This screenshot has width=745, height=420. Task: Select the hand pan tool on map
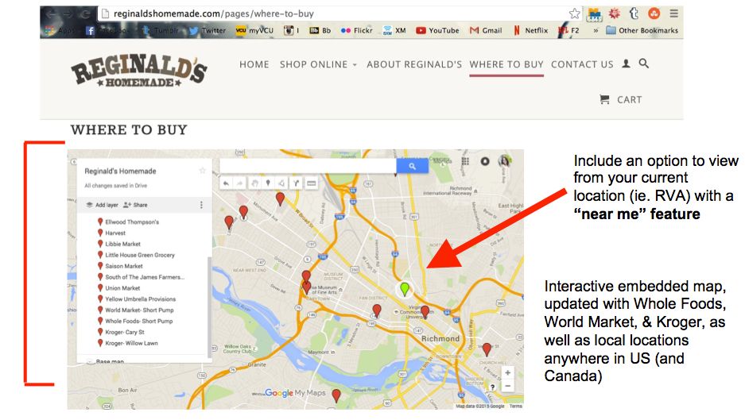pyautogui.click(x=254, y=183)
